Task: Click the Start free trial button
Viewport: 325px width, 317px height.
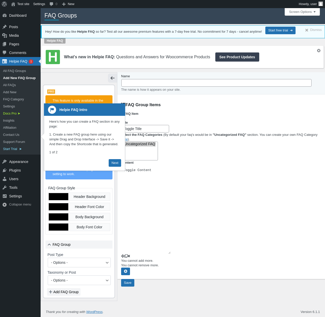Action: tap(280, 30)
